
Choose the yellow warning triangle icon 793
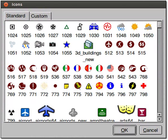pos(89,86)
